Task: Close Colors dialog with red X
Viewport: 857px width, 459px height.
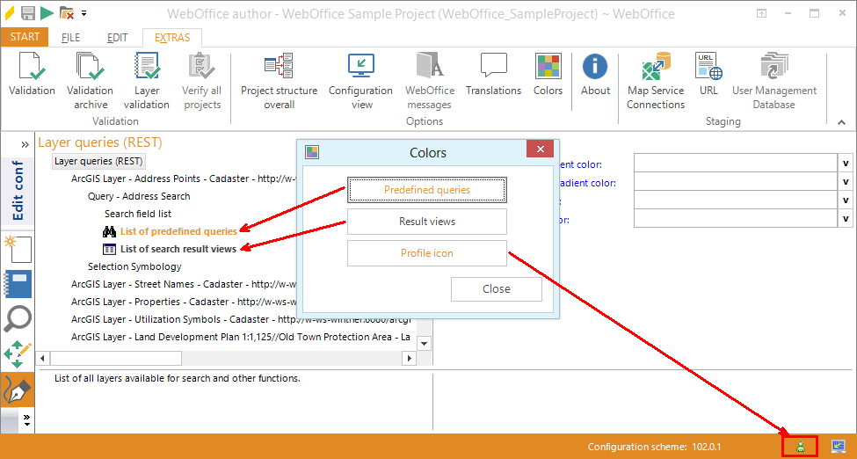Action: coord(540,149)
